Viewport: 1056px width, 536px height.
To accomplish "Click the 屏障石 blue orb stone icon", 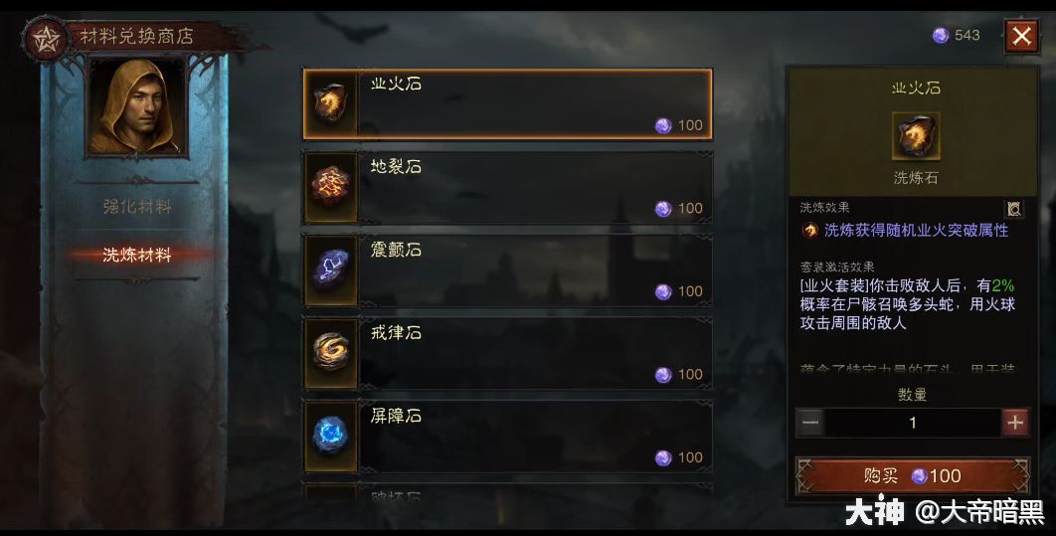I will point(331,435).
